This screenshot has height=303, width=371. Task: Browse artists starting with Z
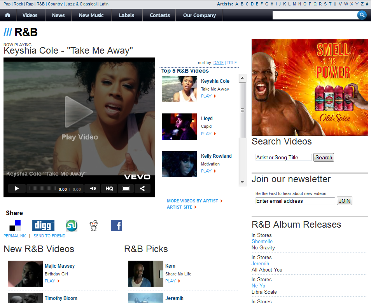pyautogui.click(x=362, y=4)
